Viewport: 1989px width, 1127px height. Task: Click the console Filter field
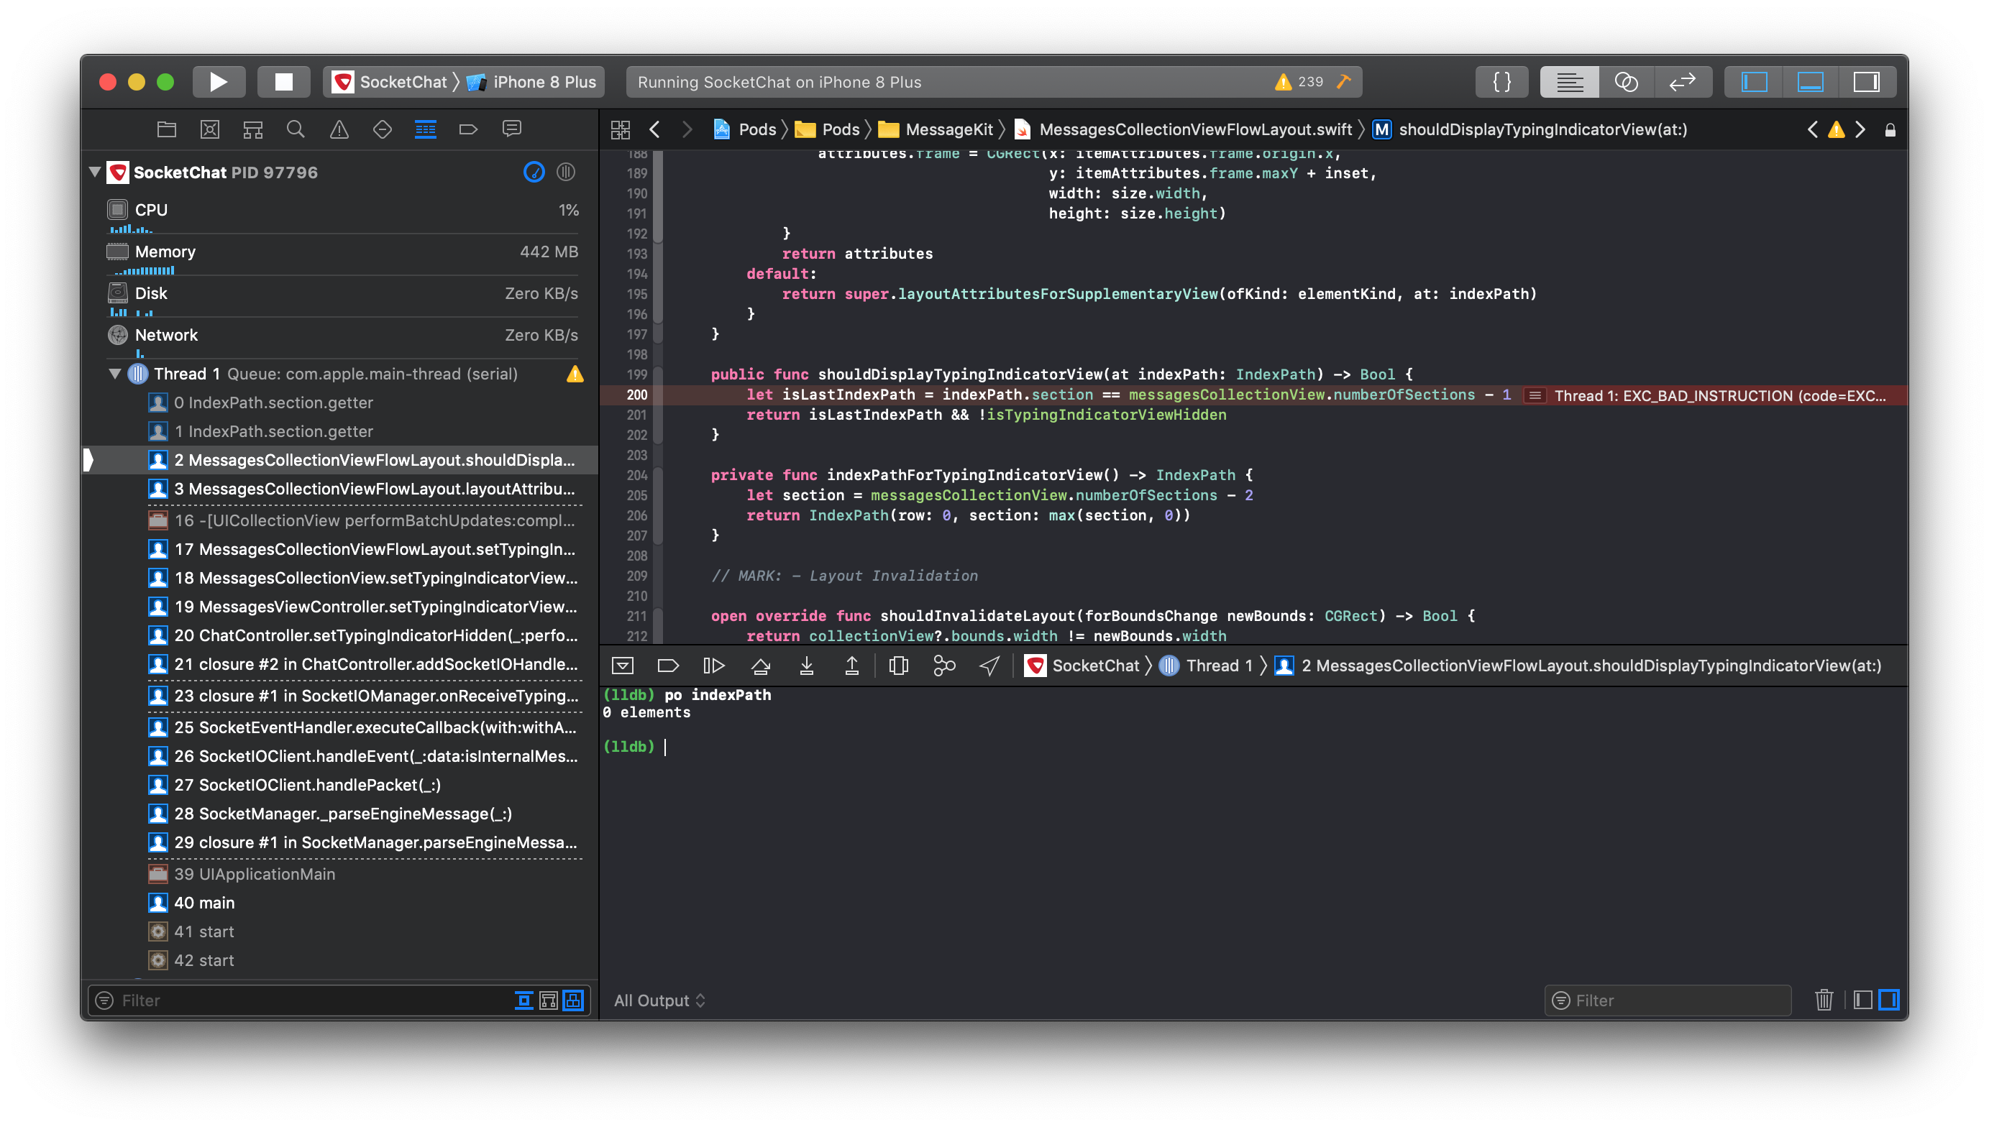pos(1667,1000)
